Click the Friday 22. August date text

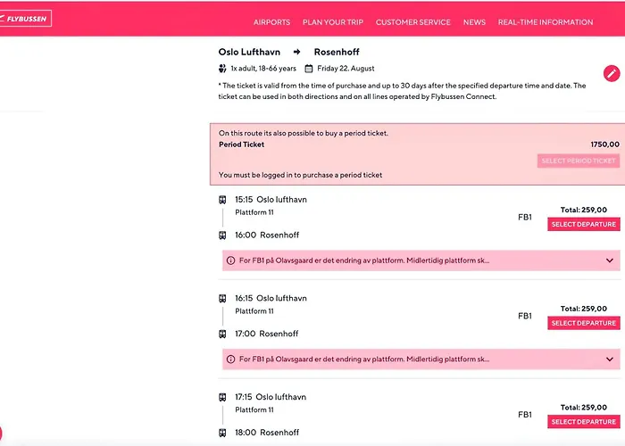pos(346,69)
